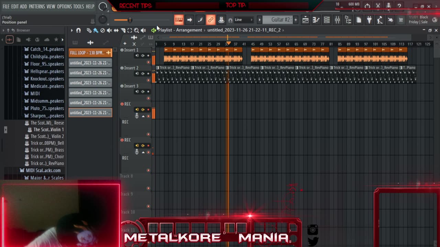Collapse browser with left edge arrow

coord(5,130)
